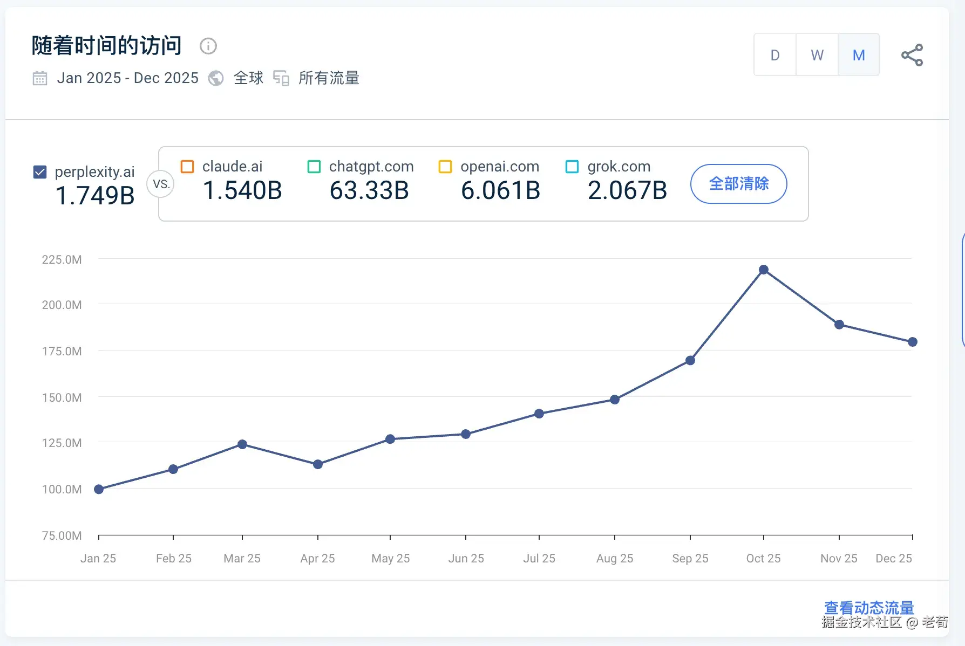Click the Jan 25 data point on chart

tap(99, 489)
